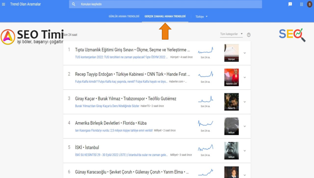Expand the Tıpta Uzmanlık trend row
Viewport: 314px width, 178px height.
coord(245,53)
